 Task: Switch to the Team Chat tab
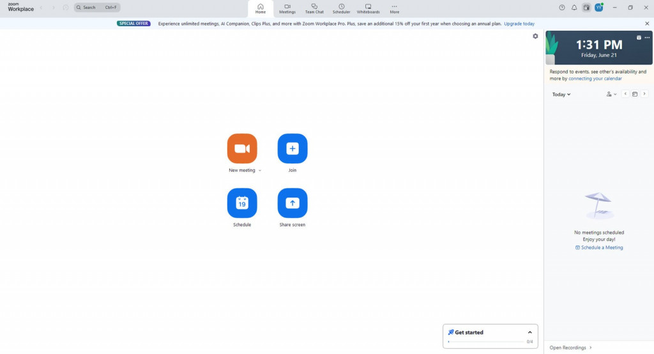coord(314,8)
